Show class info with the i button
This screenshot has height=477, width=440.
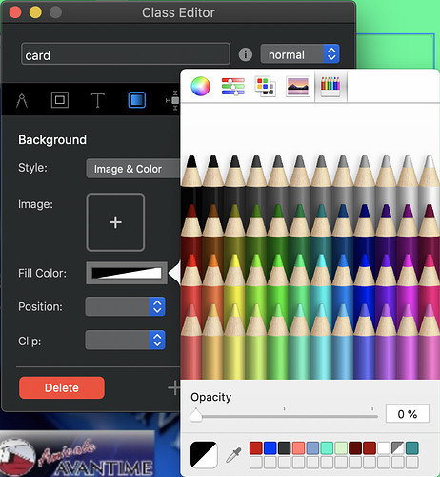pos(245,54)
